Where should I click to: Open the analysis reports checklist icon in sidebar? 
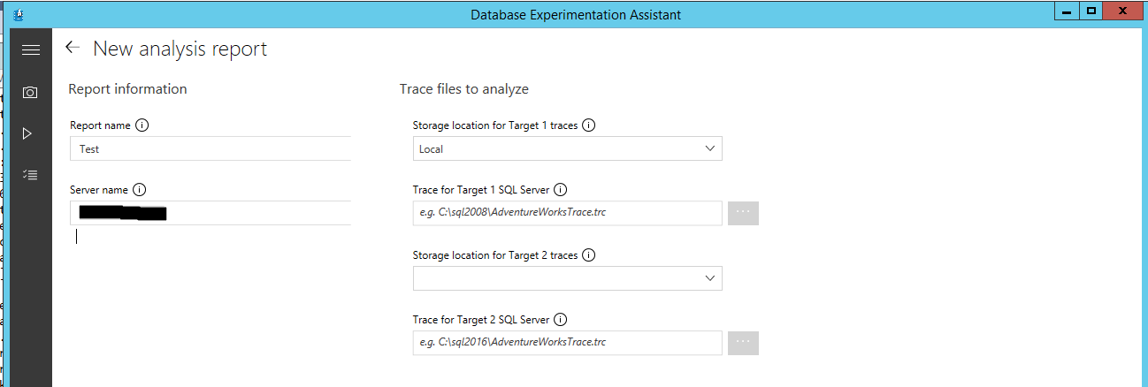click(30, 175)
